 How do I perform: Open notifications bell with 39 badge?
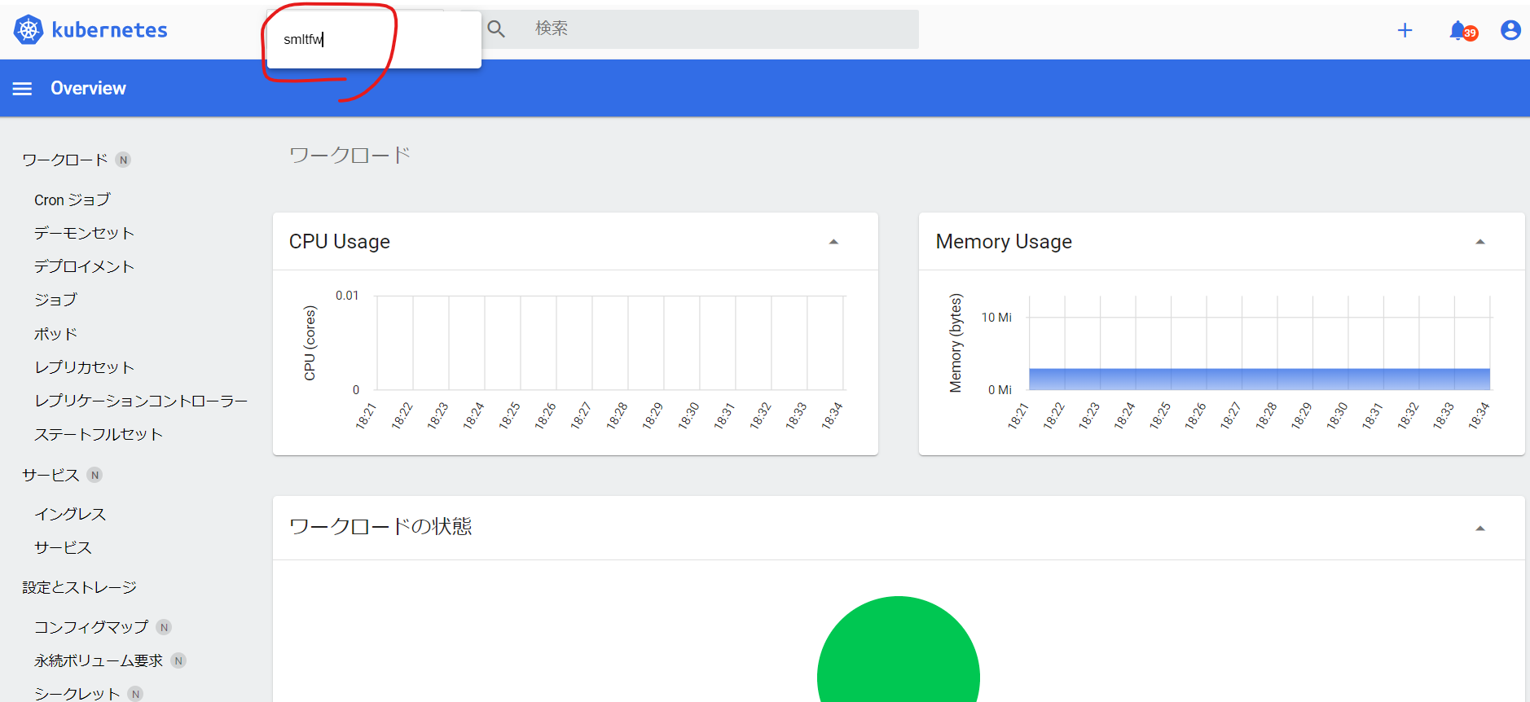[x=1460, y=31]
